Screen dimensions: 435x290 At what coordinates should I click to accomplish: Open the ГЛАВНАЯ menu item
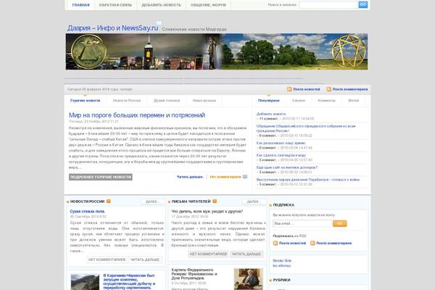pos(80,5)
